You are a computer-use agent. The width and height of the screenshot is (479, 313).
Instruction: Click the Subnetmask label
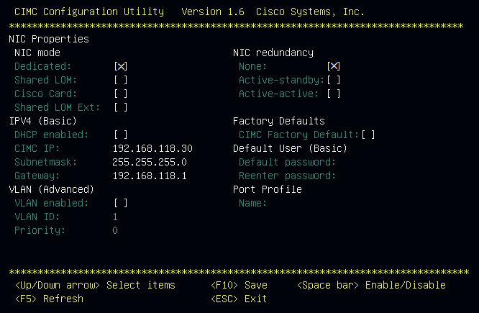tap(45, 162)
